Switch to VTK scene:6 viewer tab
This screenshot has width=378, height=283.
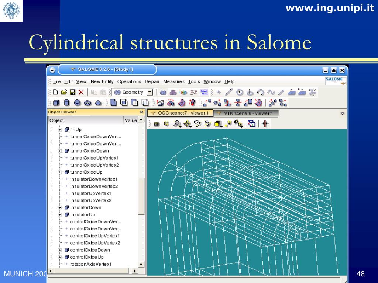pyautogui.click(x=245, y=113)
